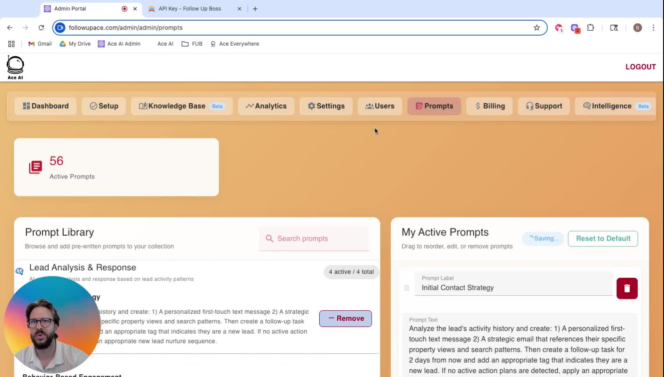Go to the Analytics section
The image size is (664, 377).
click(266, 106)
